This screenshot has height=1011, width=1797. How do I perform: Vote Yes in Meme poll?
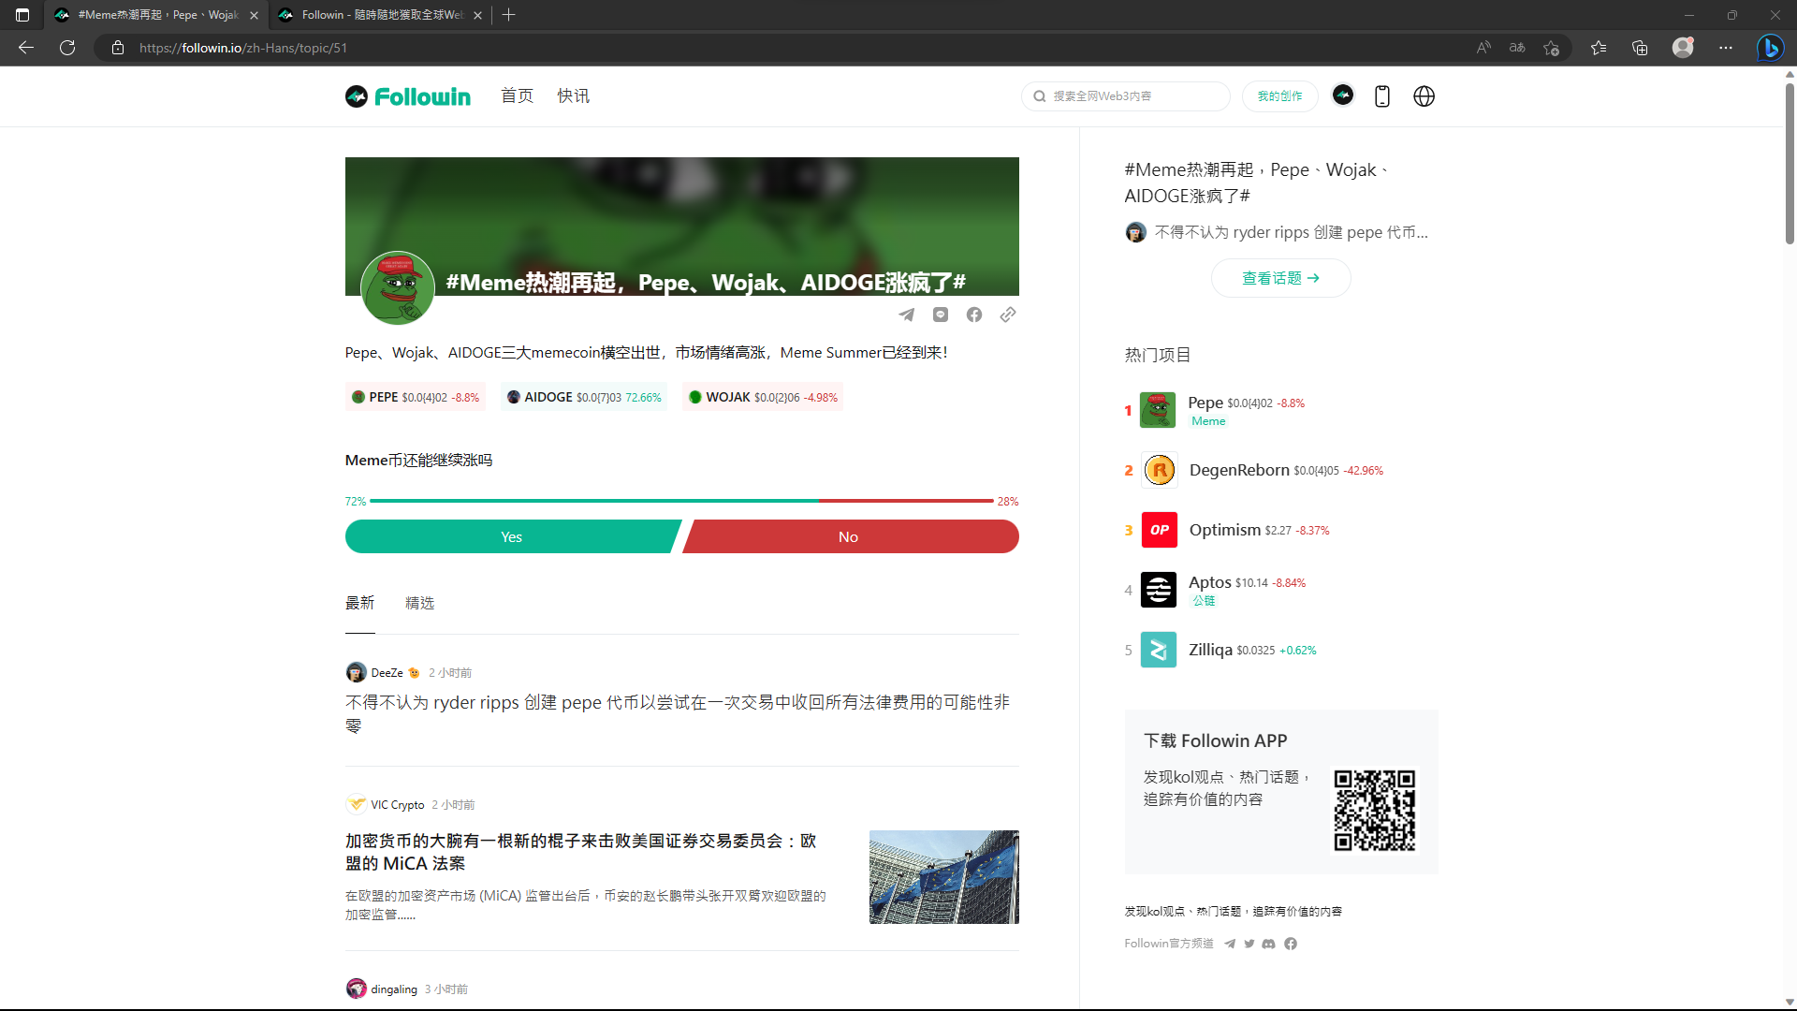tap(511, 536)
